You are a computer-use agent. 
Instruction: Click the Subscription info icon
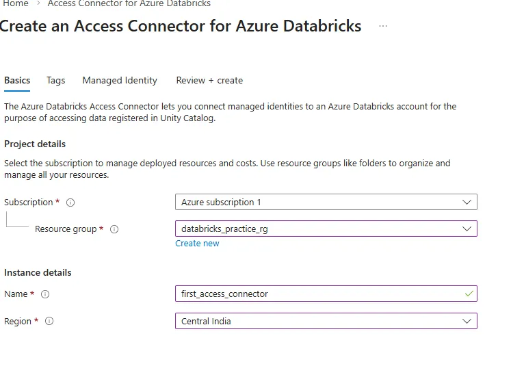tap(70, 203)
